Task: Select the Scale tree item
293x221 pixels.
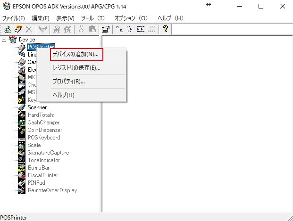Action: (34, 145)
